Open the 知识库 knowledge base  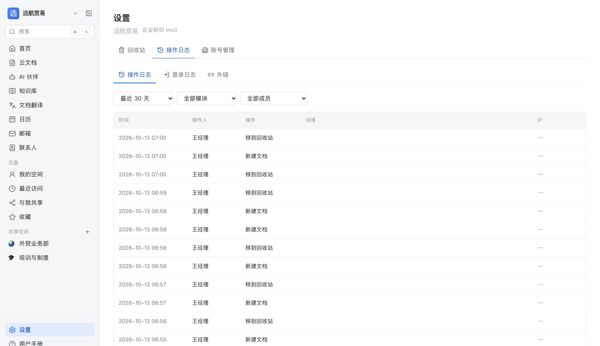pos(50,91)
